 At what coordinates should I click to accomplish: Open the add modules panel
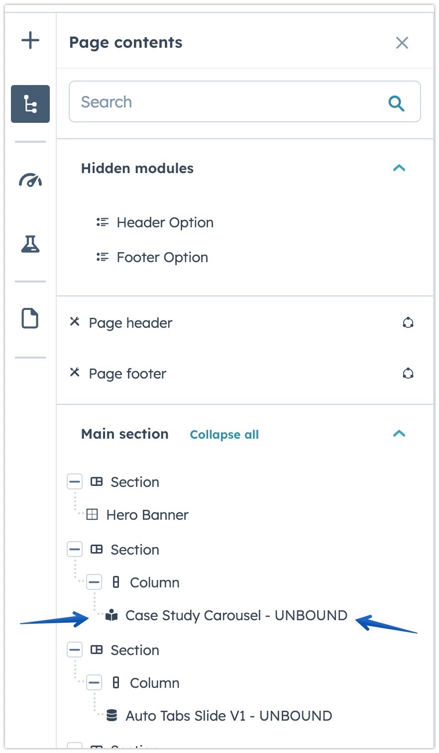30,40
